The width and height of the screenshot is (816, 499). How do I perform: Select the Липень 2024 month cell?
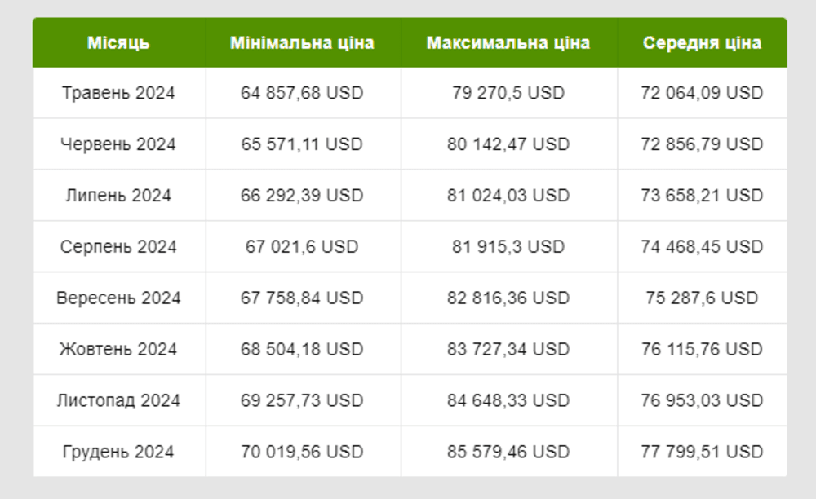pyautogui.click(x=118, y=196)
